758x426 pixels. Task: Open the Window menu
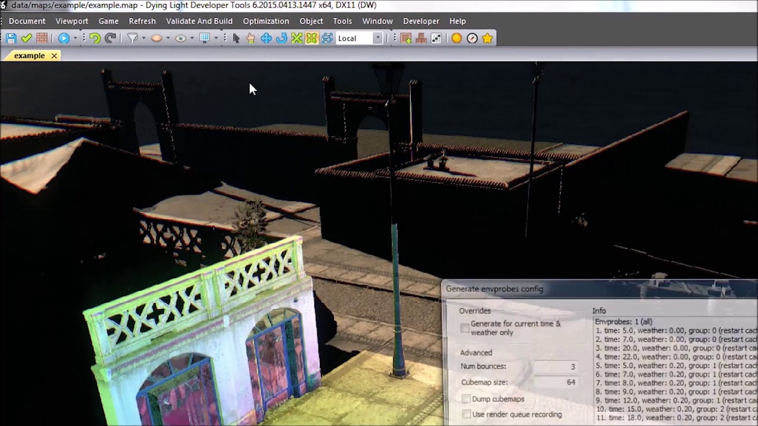[377, 21]
